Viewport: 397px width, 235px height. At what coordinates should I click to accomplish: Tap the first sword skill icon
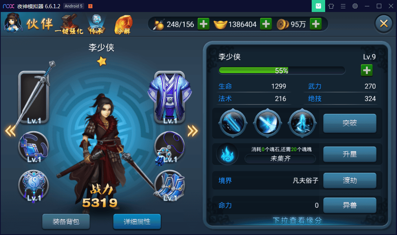tap(233, 123)
